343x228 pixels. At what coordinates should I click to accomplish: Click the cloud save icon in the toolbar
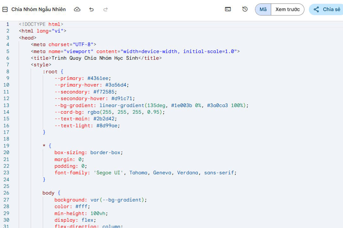[77, 9]
